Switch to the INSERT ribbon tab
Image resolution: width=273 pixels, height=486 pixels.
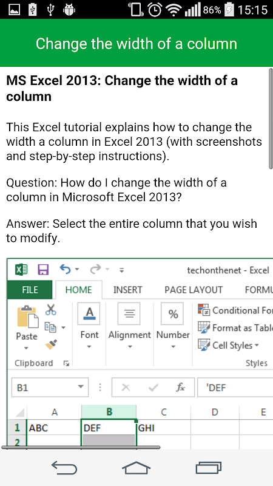127,290
